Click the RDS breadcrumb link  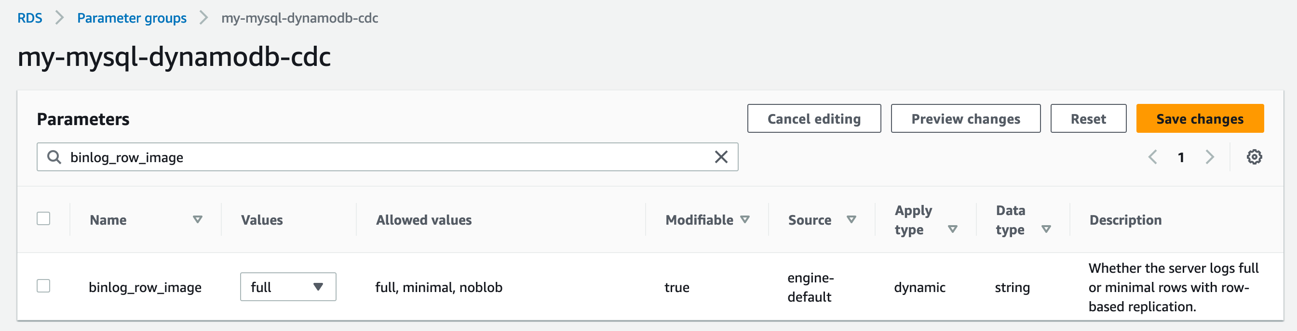point(30,18)
